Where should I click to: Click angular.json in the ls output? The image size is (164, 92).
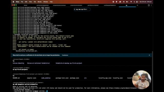[x=32, y=78]
